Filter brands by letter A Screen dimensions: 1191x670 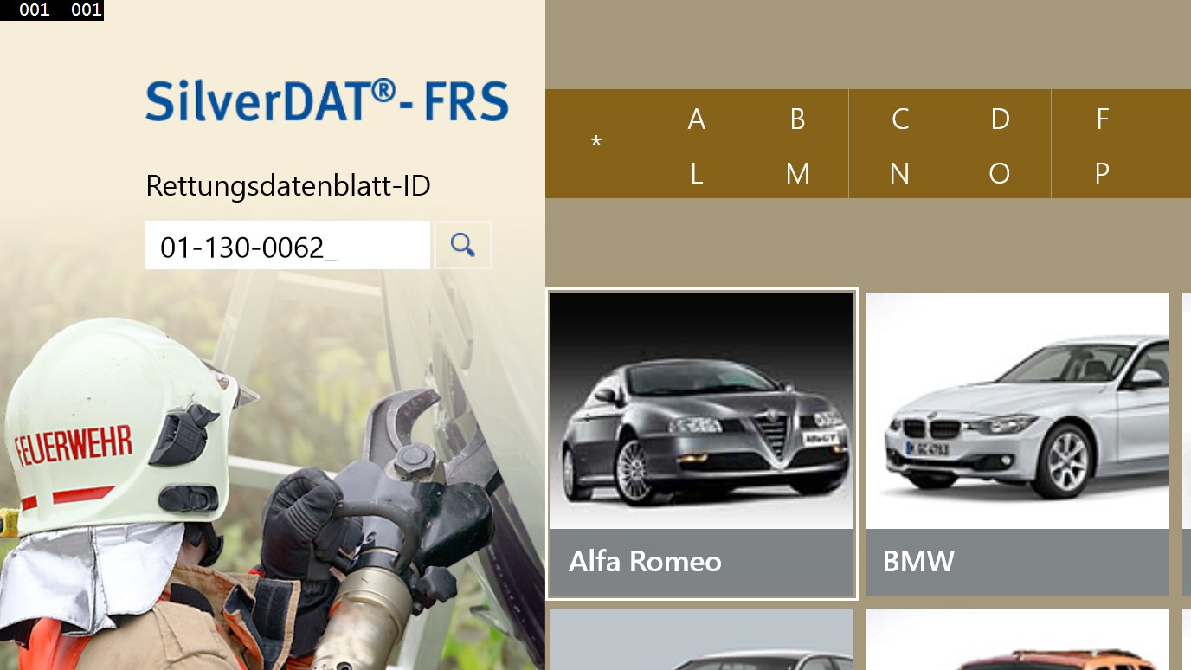696,119
